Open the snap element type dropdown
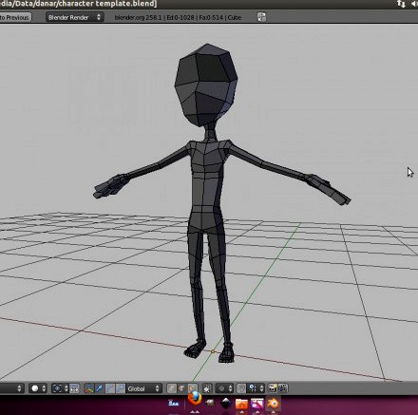 point(256,388)
